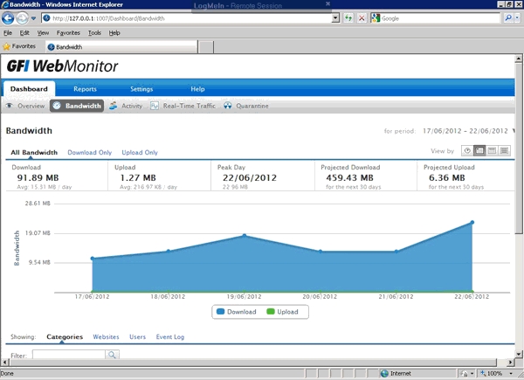
Task: Show the Websites listing
Action: 106,337
